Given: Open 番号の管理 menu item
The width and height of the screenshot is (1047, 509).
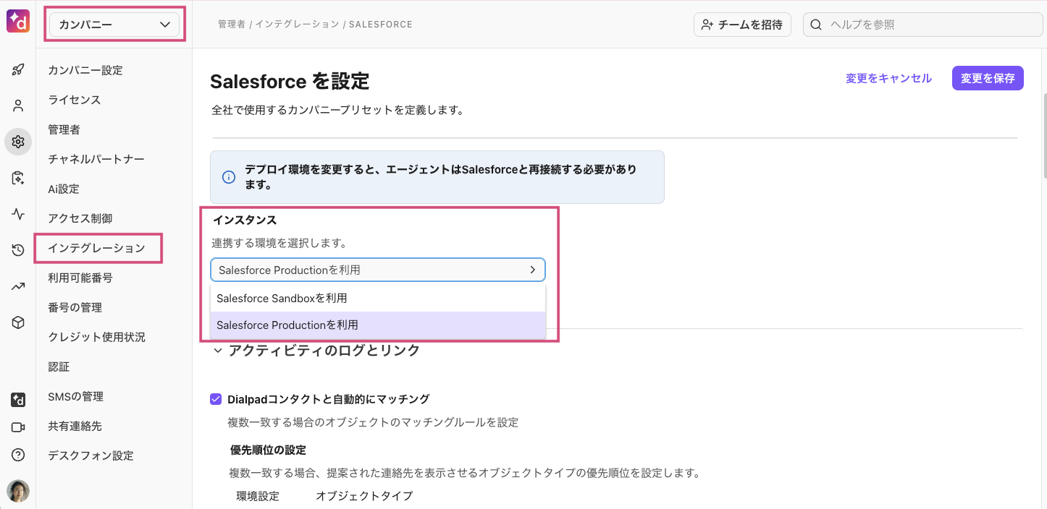Looking at the screenshot, I should (75, 307).
